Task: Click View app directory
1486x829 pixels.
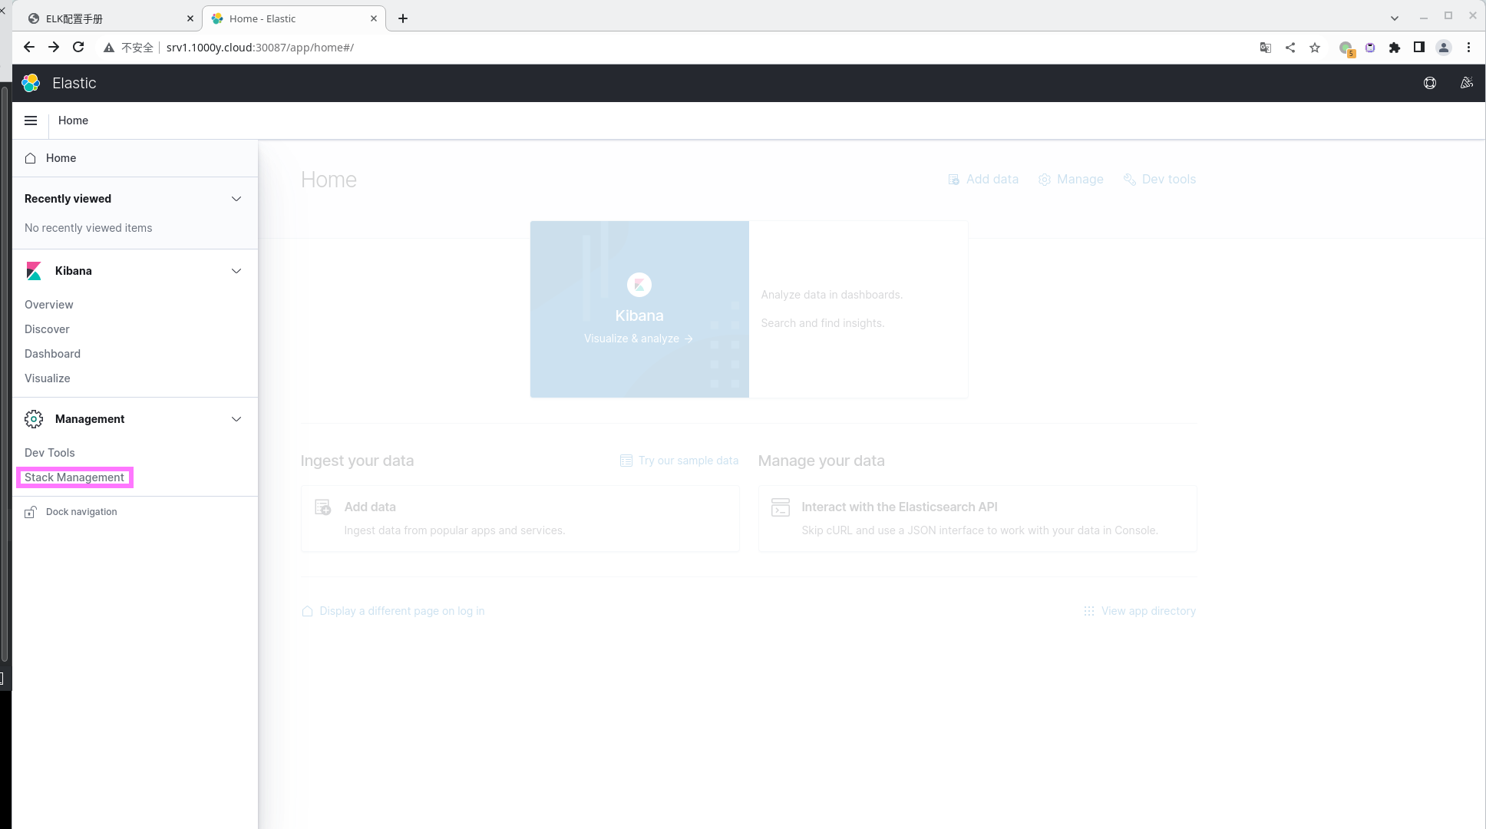Action: 1140,611
